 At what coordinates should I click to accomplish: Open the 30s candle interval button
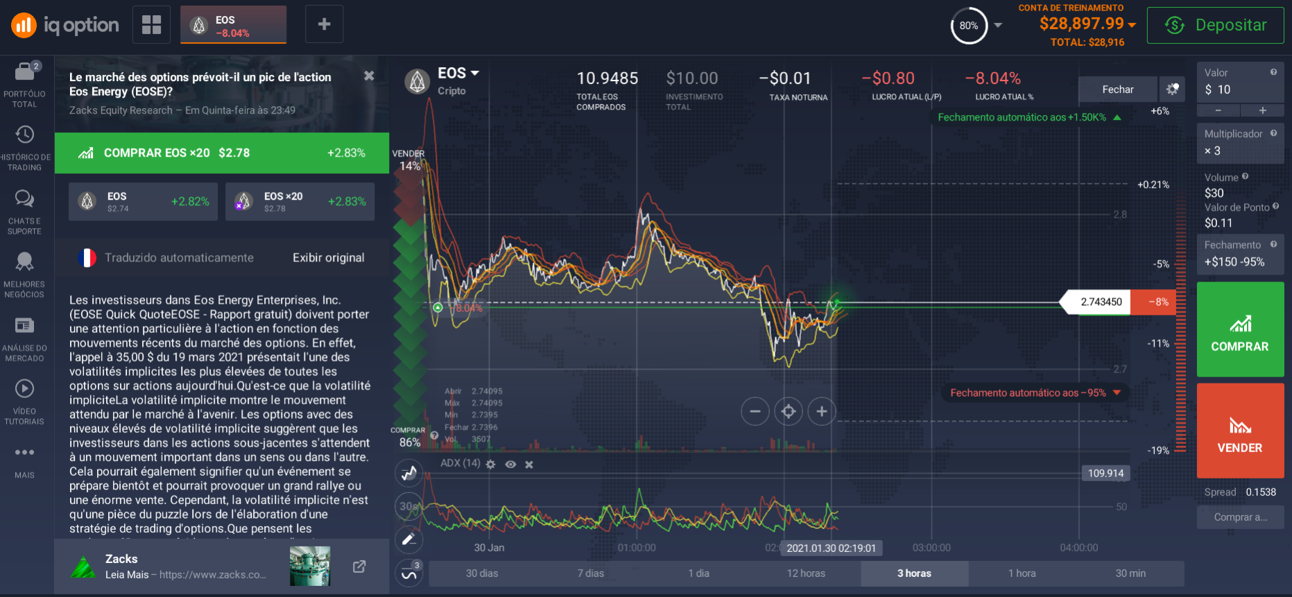(409, 506)
